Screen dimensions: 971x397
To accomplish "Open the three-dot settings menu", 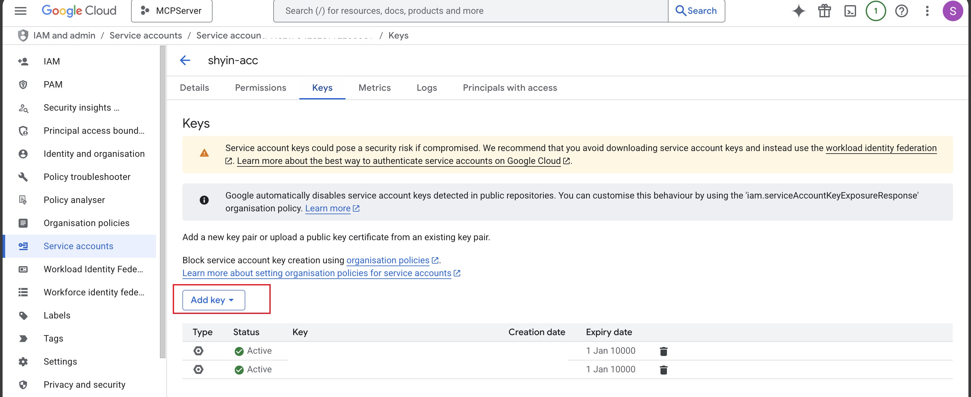I will pos(927,11).
